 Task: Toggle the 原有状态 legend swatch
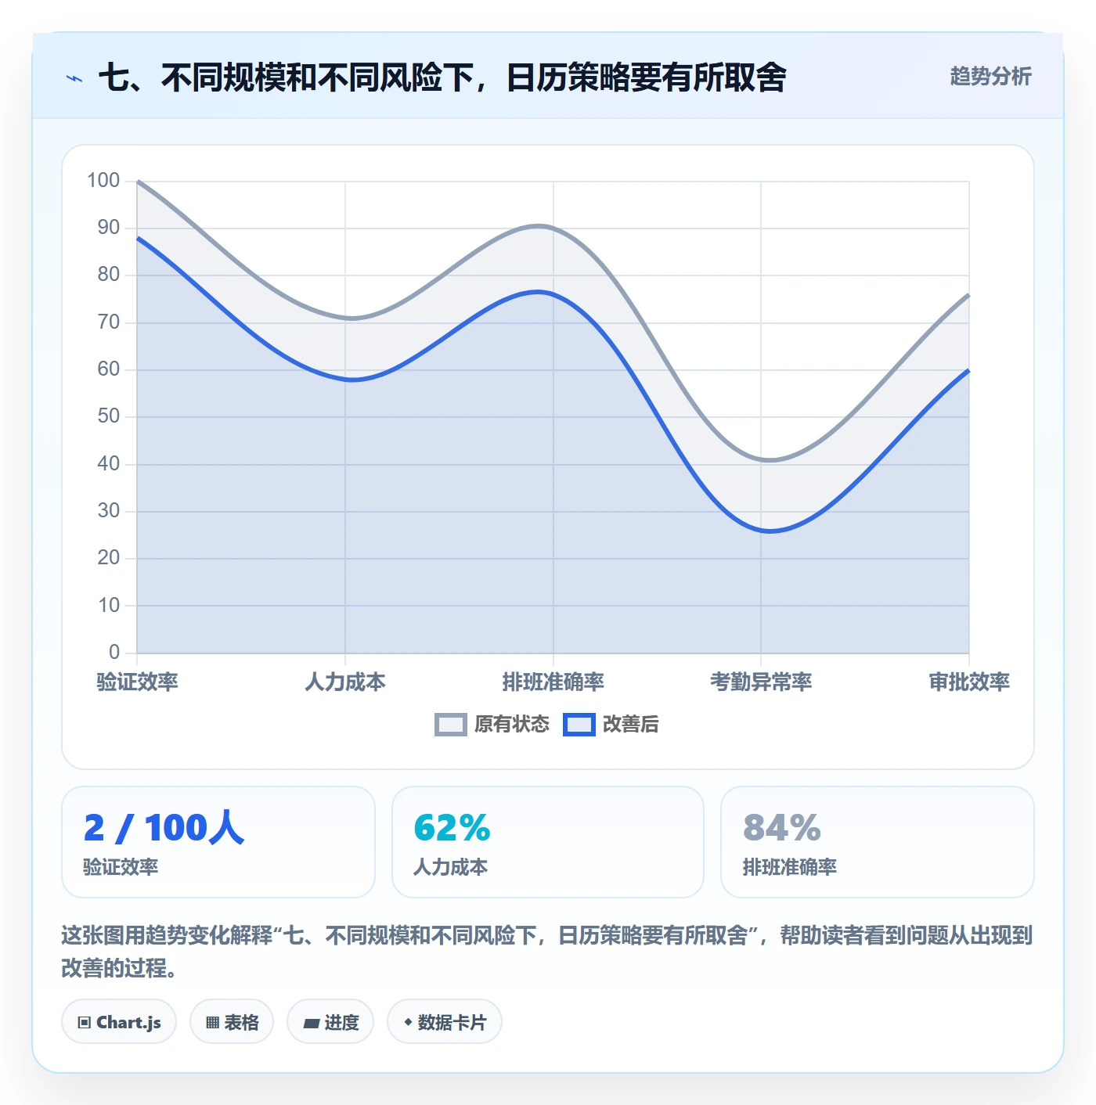click(x=450, y=725)
